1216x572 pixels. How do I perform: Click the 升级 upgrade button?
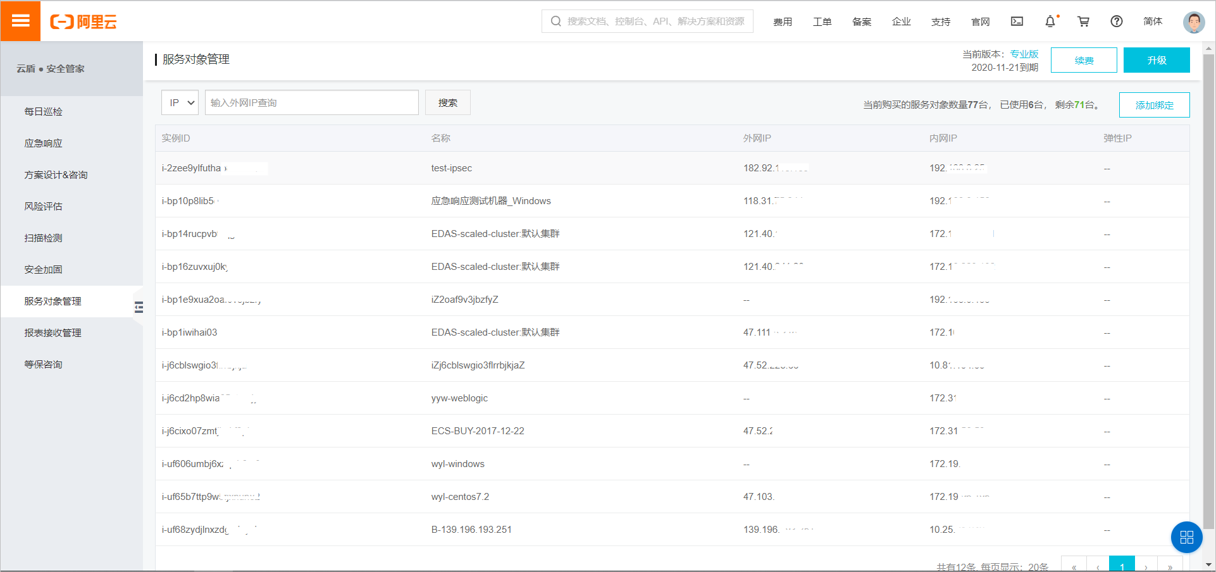pyautogui.click(x=1157, y=60)
